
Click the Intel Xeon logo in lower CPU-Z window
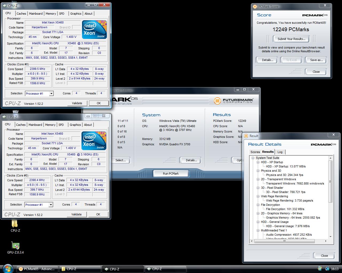pos(94,140)
